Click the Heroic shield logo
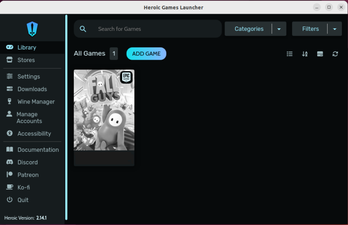 [x=32, y=29]
